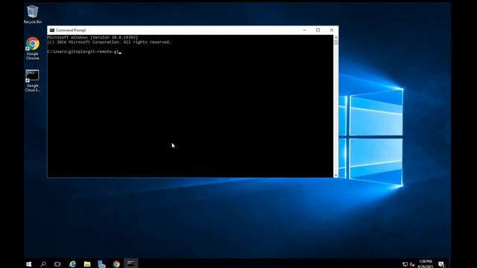The image size is (477, 268).
Task: Launch Chrome from the taskbar
Action: pos(116,264)
